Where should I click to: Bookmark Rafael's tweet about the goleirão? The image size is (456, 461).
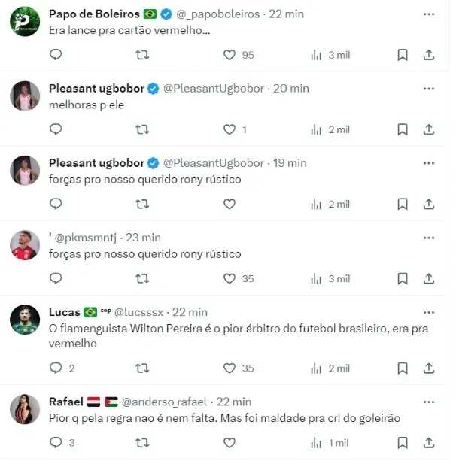403,443
